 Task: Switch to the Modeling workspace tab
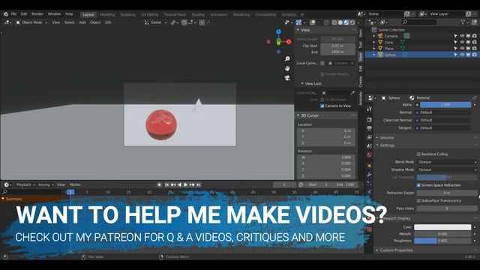tap(107, 15)
